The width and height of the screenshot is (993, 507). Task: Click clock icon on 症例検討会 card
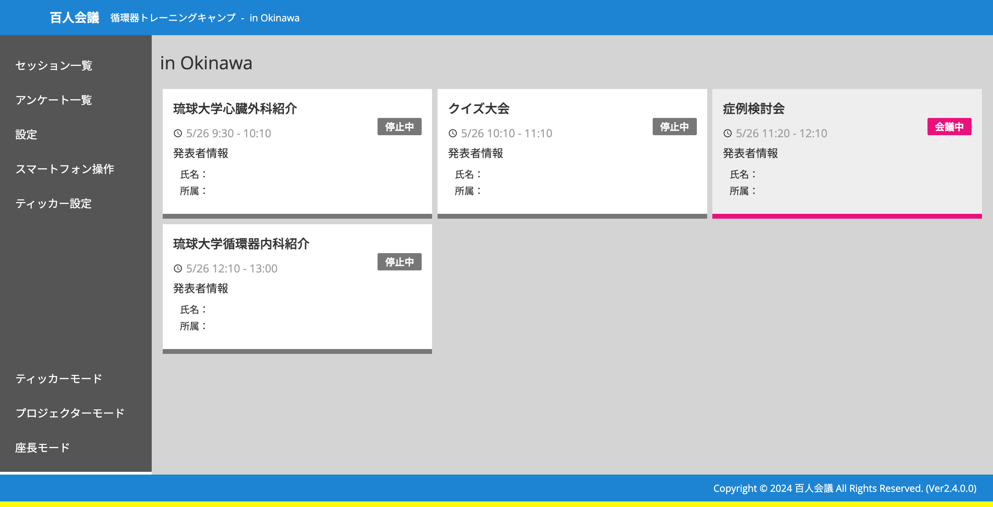click(728, 133)
